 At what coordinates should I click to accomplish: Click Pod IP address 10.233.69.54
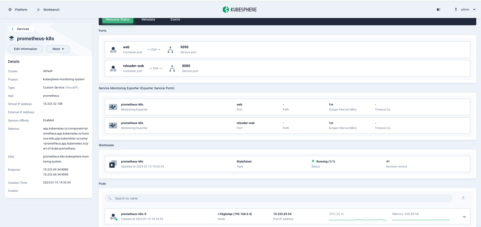point(282,214)
